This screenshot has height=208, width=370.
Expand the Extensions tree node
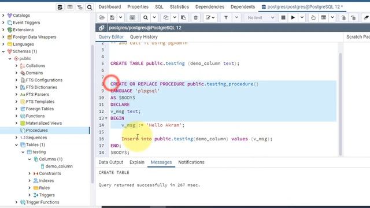pos(3,29)
